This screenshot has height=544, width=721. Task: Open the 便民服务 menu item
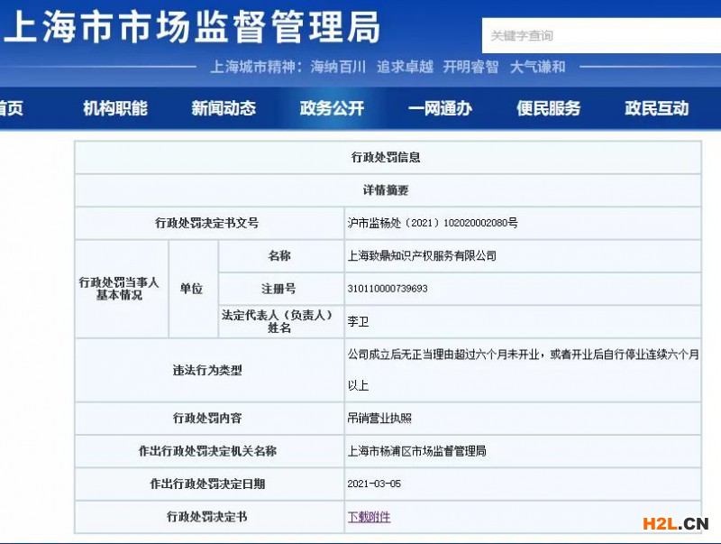pos(548,108)
